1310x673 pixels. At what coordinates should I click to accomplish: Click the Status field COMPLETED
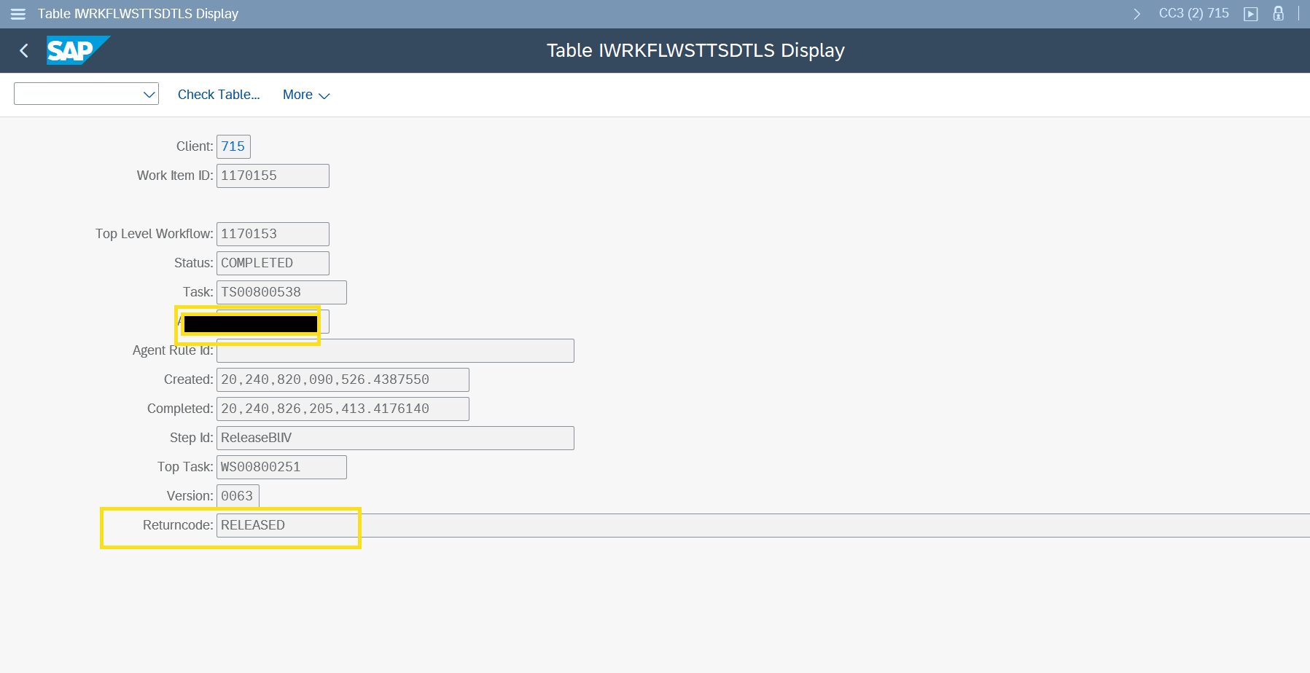click(x=273, y=263)
